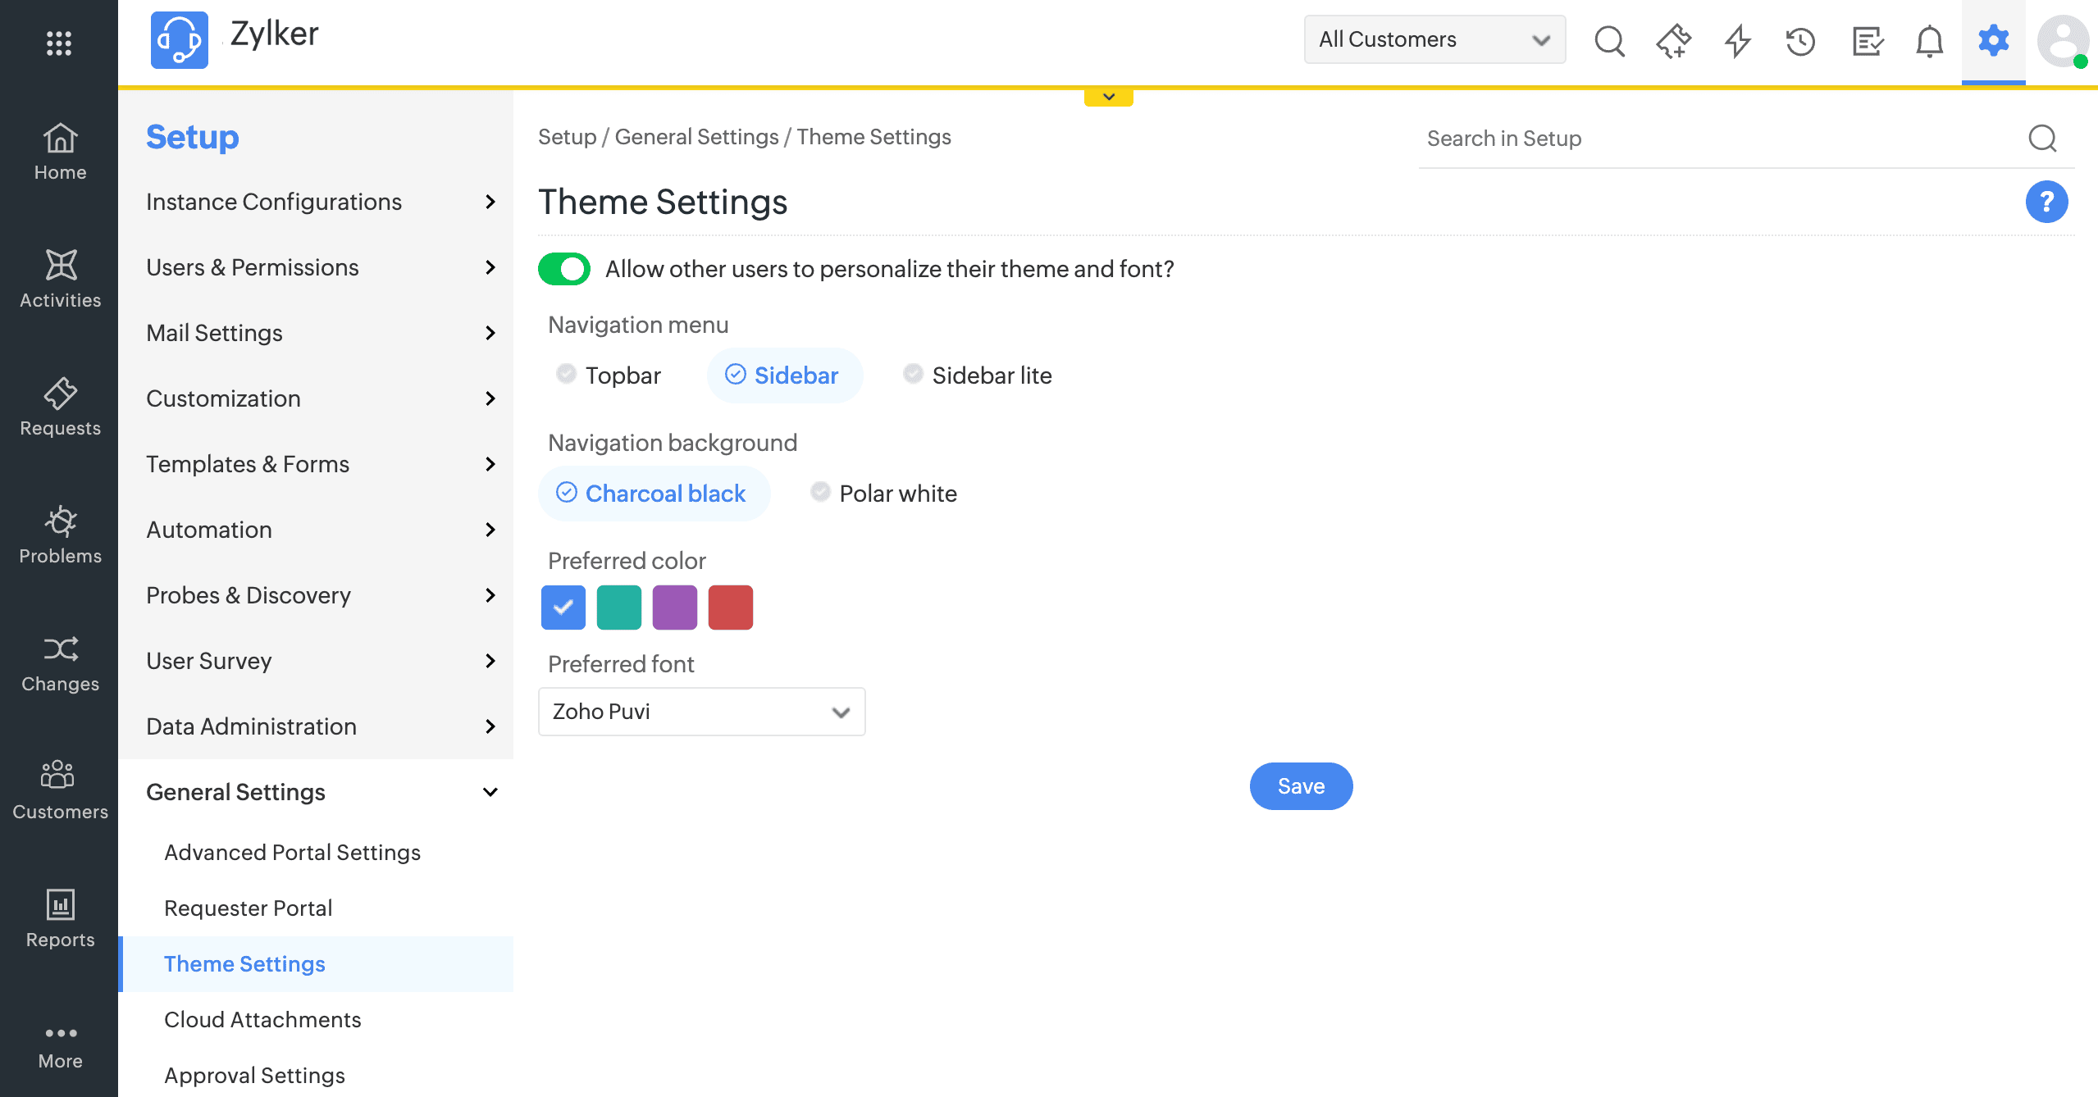Viewport: 2098px width, 1097px height.
Task: Click General Settings in the breadcrumb
Action: [696, 137]
